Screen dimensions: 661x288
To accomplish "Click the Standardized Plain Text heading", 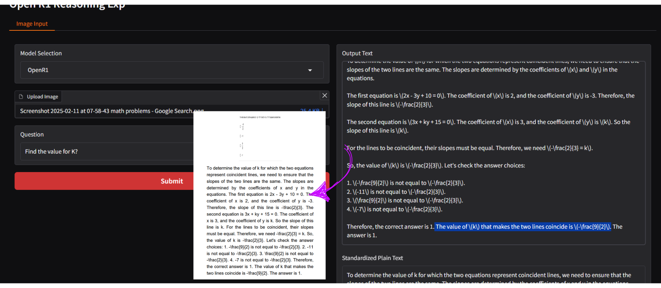I will 372,258.
